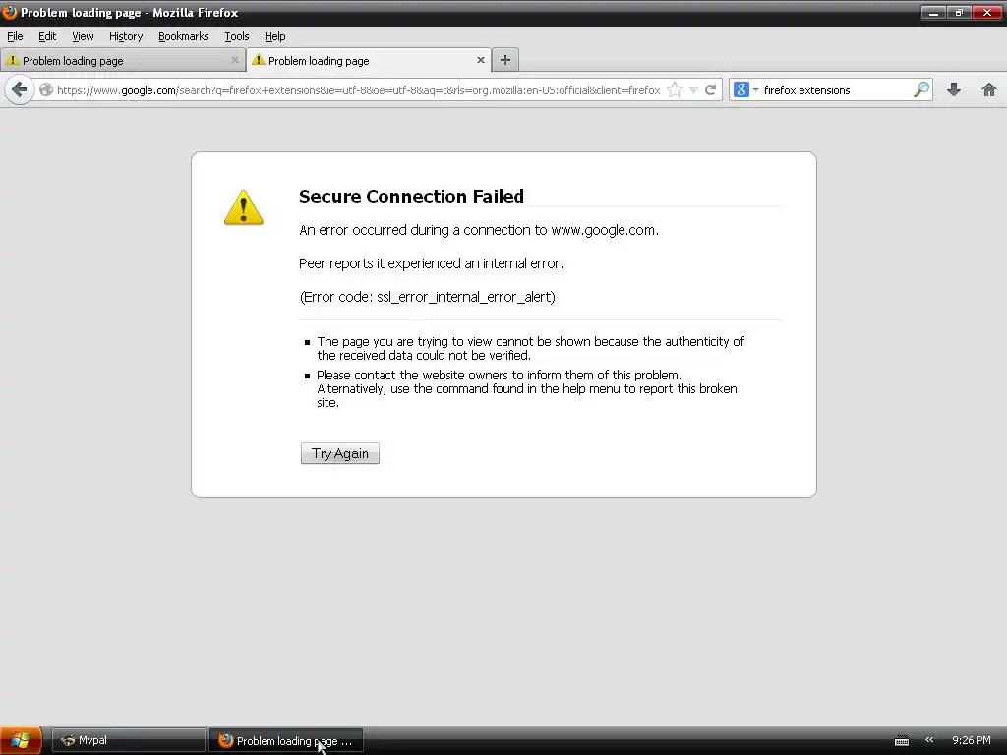
Task: Switch to the first Problem loading page tab
Action: click(x=122, y=60)
